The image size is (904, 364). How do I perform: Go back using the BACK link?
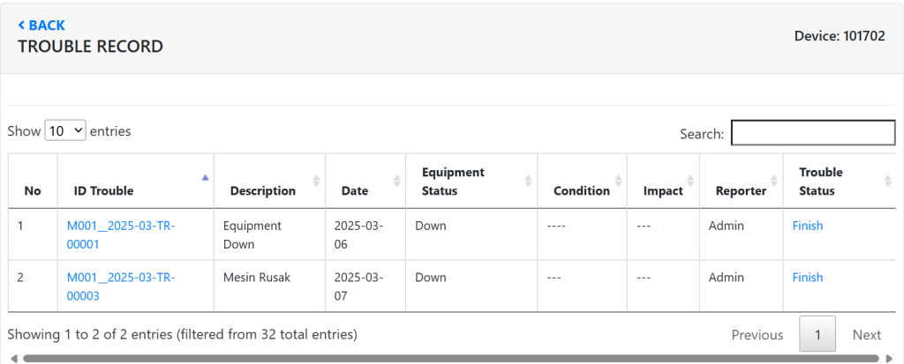41,26
